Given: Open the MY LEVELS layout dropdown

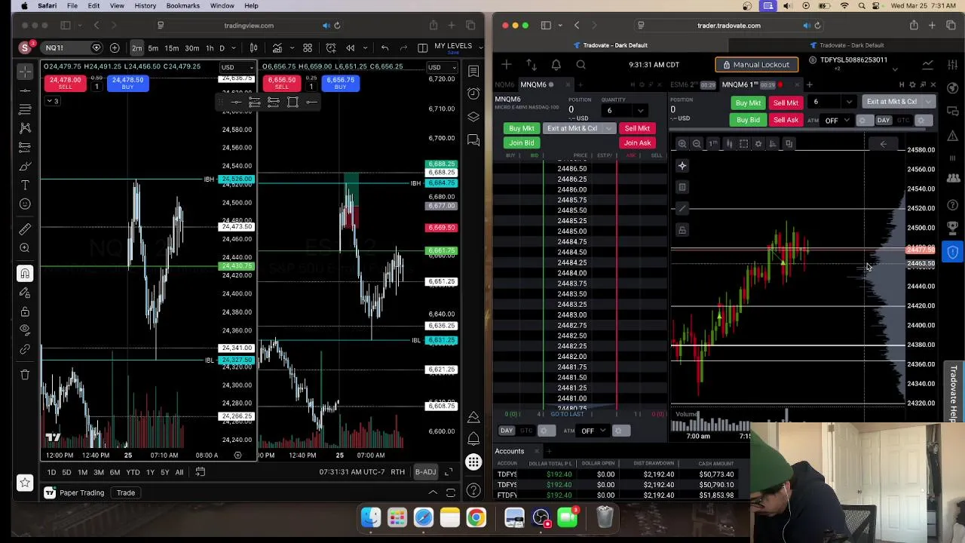Looking at the screenshot, I should (x=457, y=48).
